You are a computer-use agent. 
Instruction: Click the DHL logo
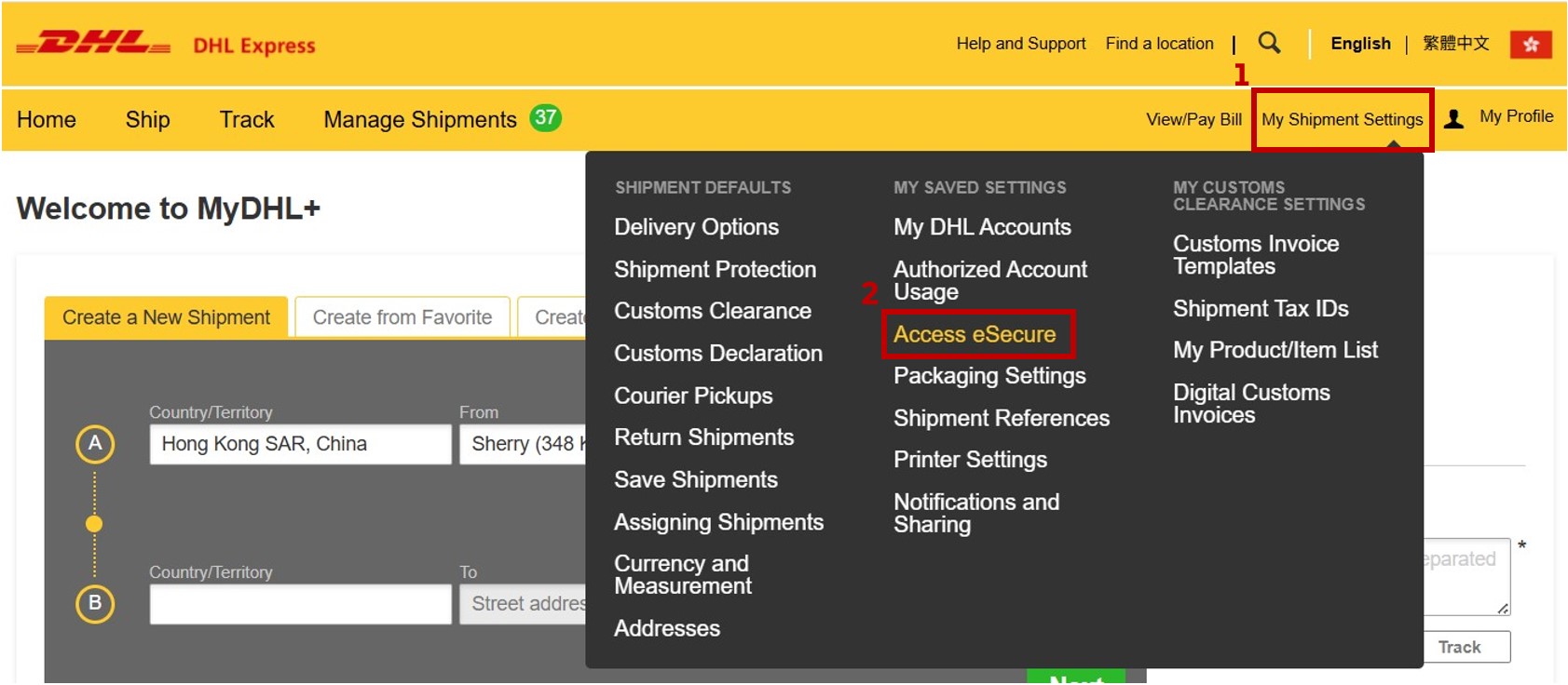coord(93,44)
